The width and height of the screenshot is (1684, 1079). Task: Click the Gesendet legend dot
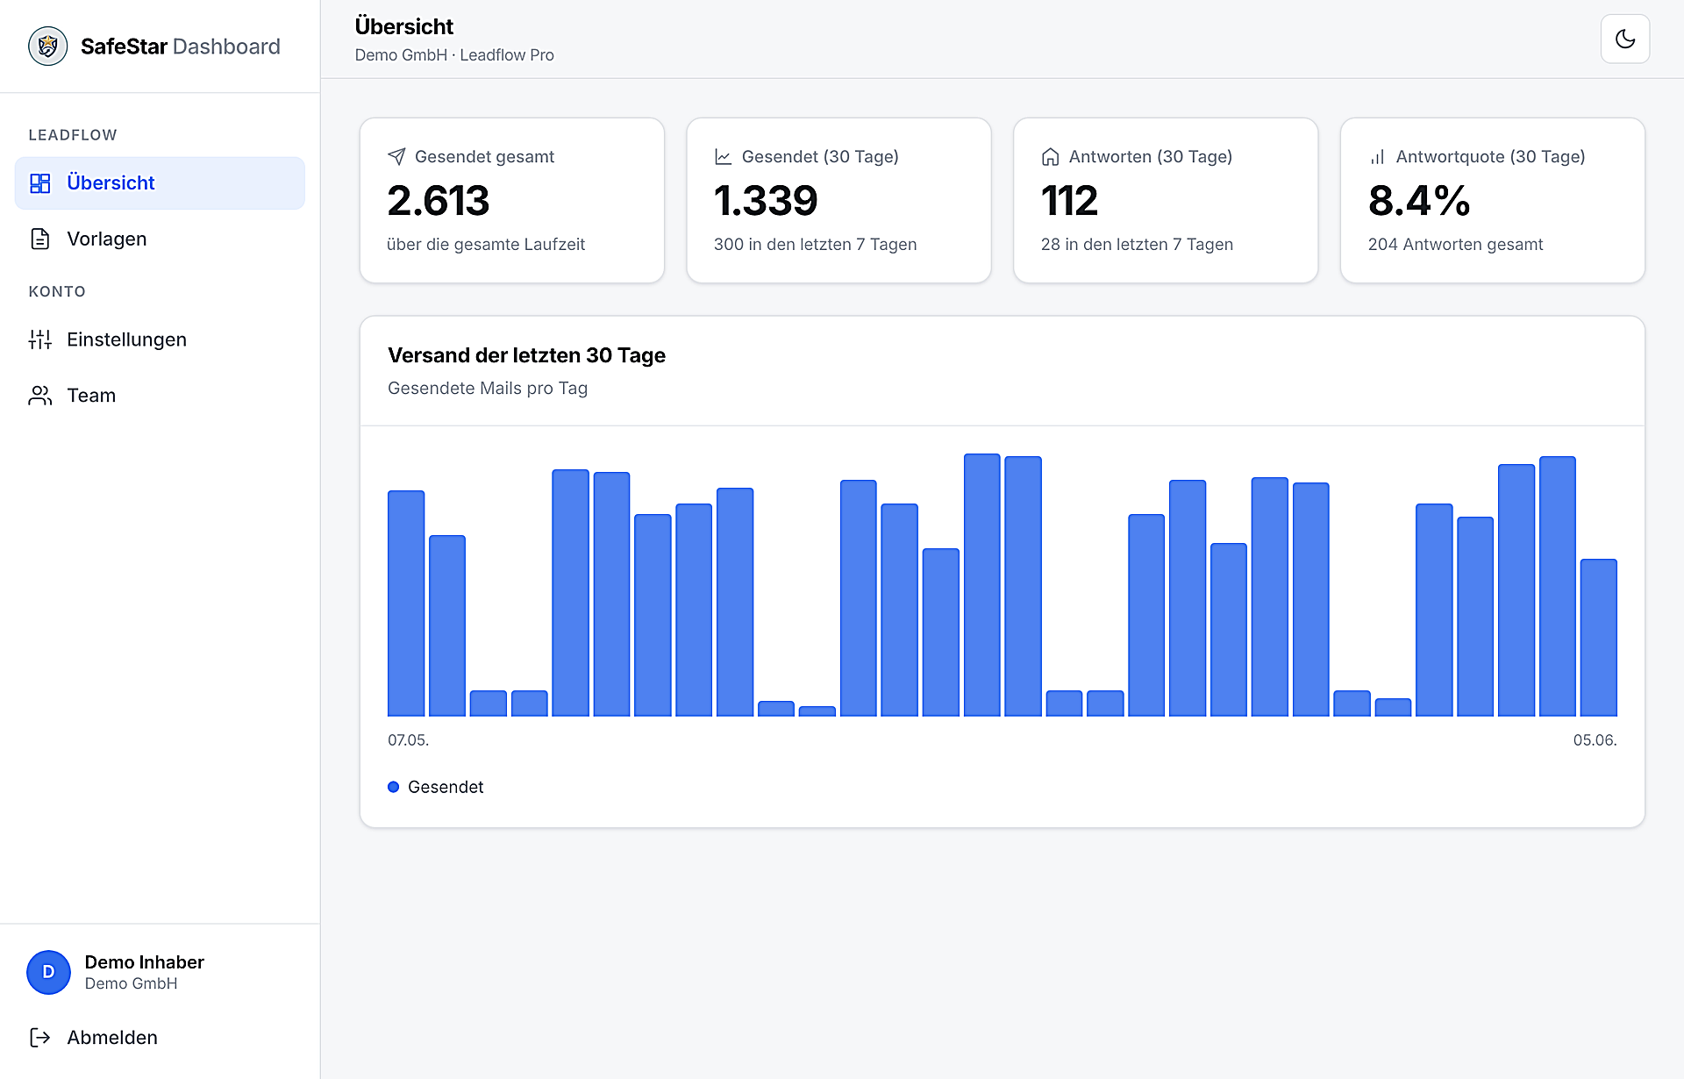(394, 787)
